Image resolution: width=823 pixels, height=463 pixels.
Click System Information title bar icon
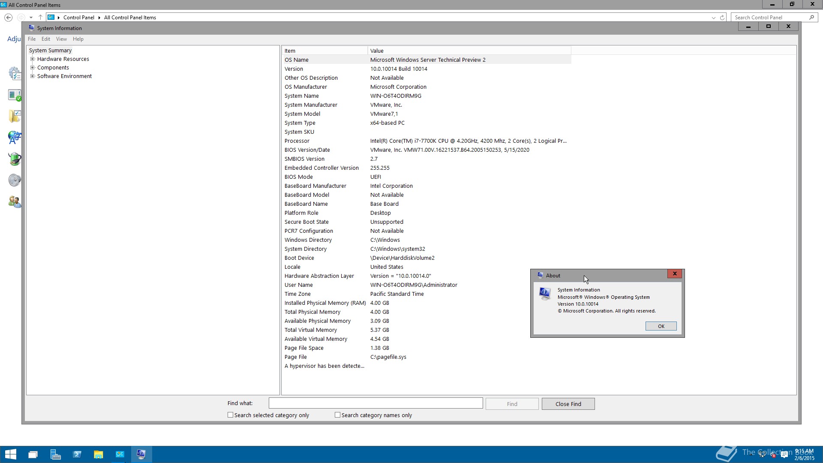coord(31,28)
